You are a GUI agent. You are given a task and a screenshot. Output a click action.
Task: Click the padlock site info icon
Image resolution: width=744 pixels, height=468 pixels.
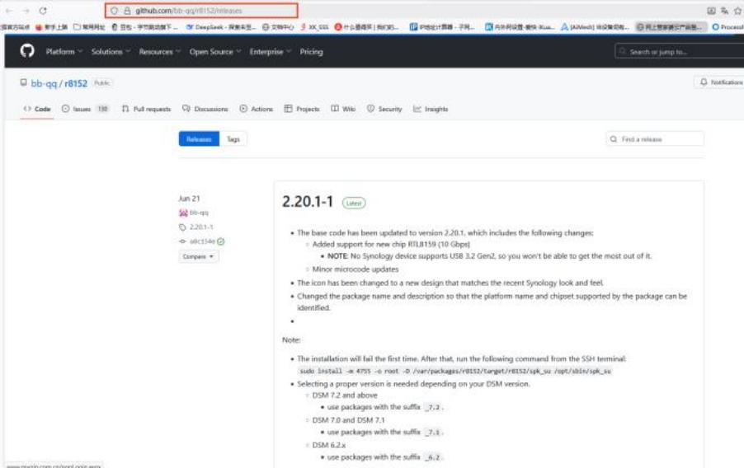coord(127,11)
